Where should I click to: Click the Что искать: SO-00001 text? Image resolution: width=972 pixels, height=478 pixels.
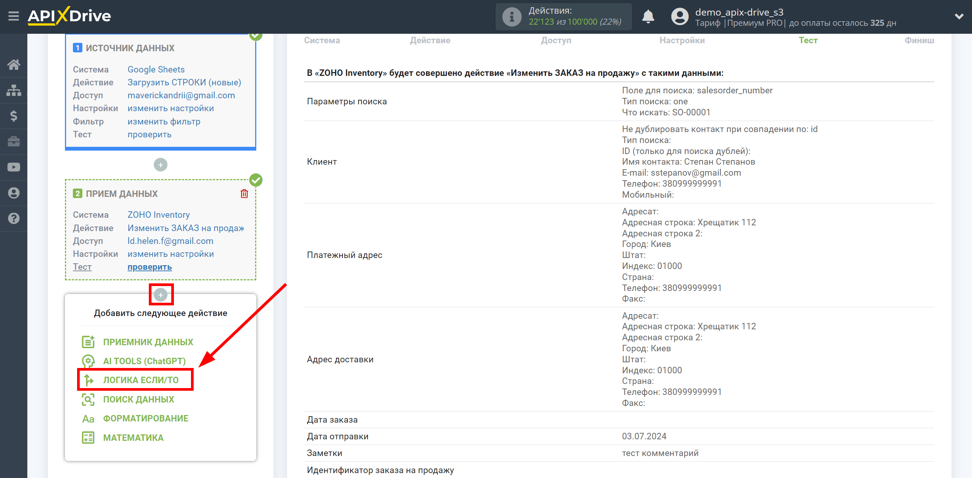tap(666, 112)
